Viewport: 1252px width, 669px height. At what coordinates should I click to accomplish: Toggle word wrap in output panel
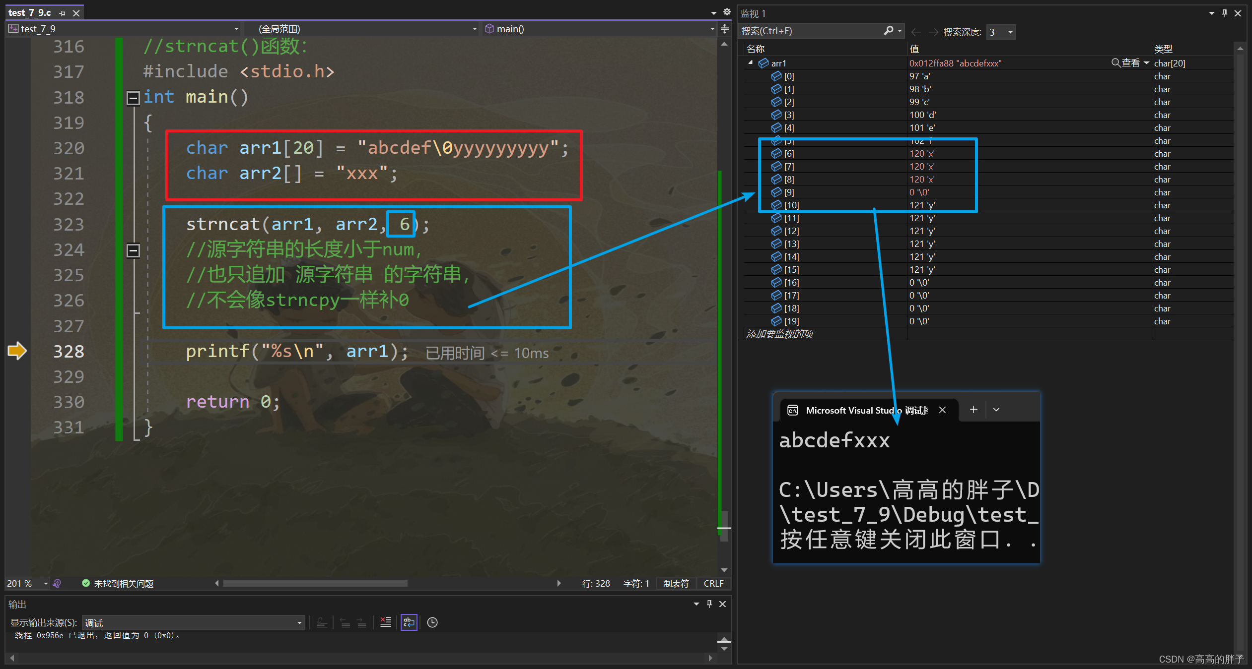tap(409, 622)
